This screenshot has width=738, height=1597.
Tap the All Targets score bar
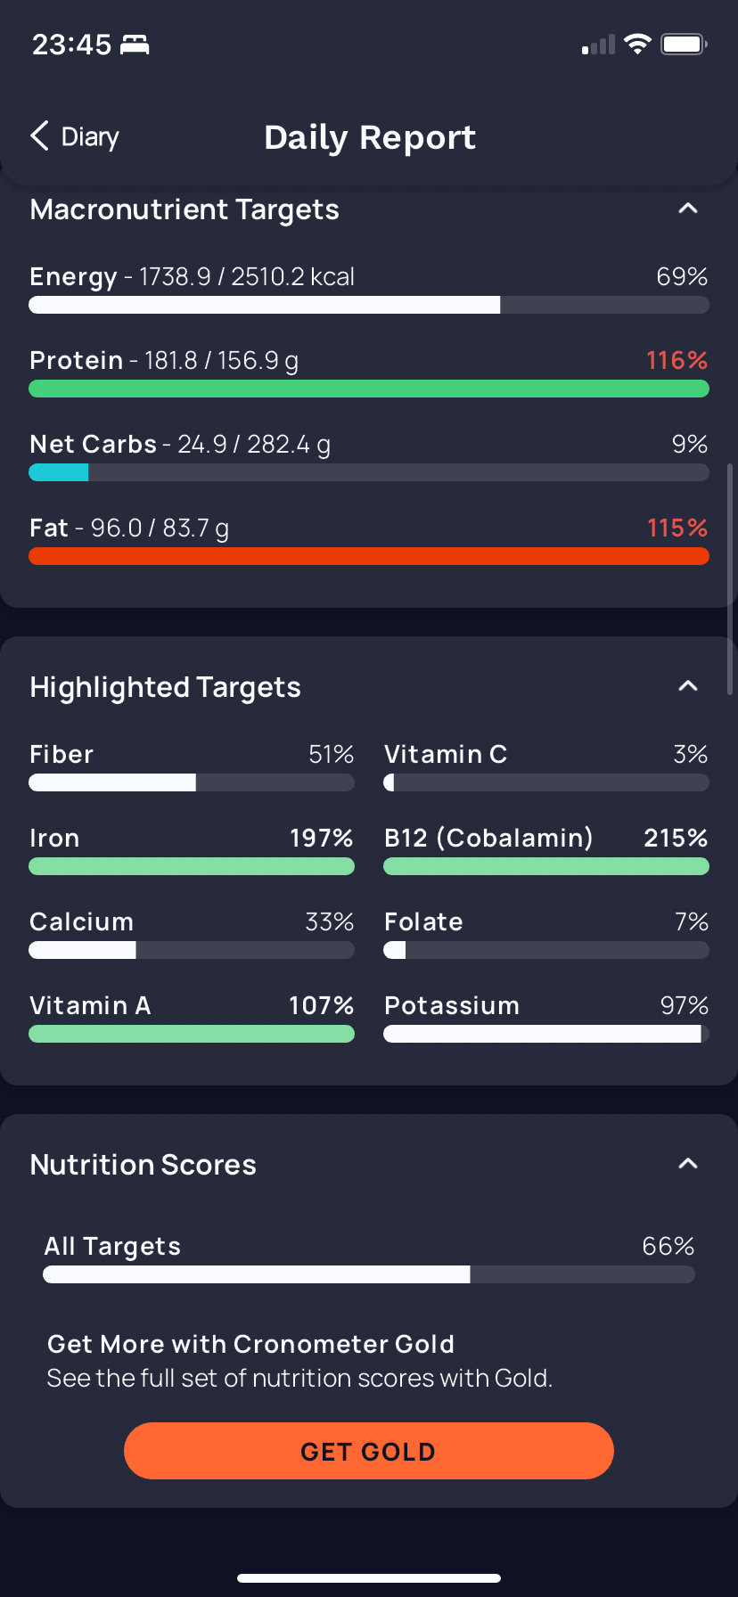pos(369,1274)
